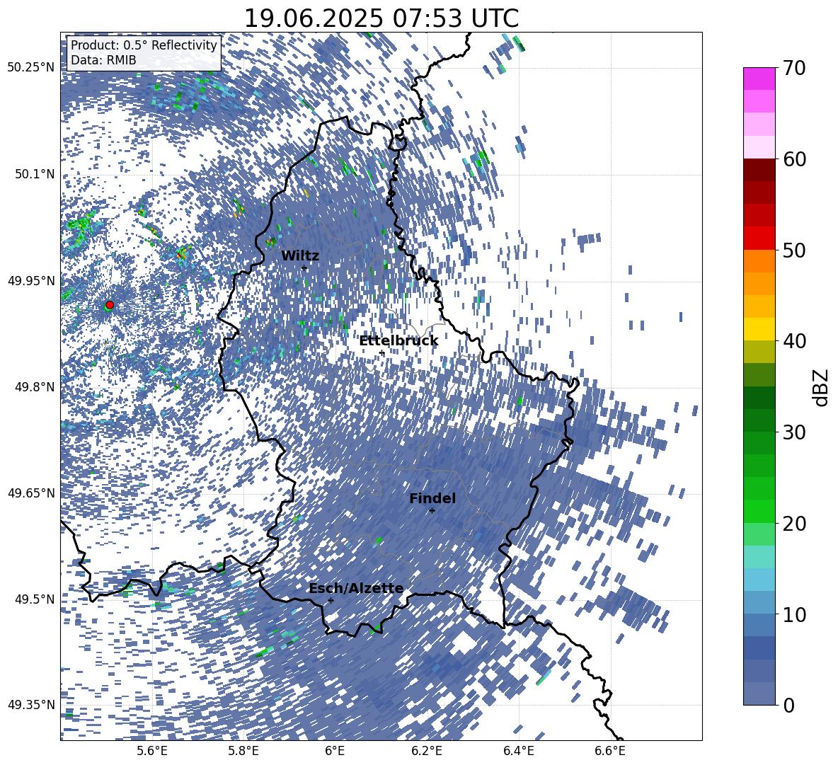This screenshot has width=838, height=765.
Task: Click the 49.65°N latitude label
Action: point(31,493)
